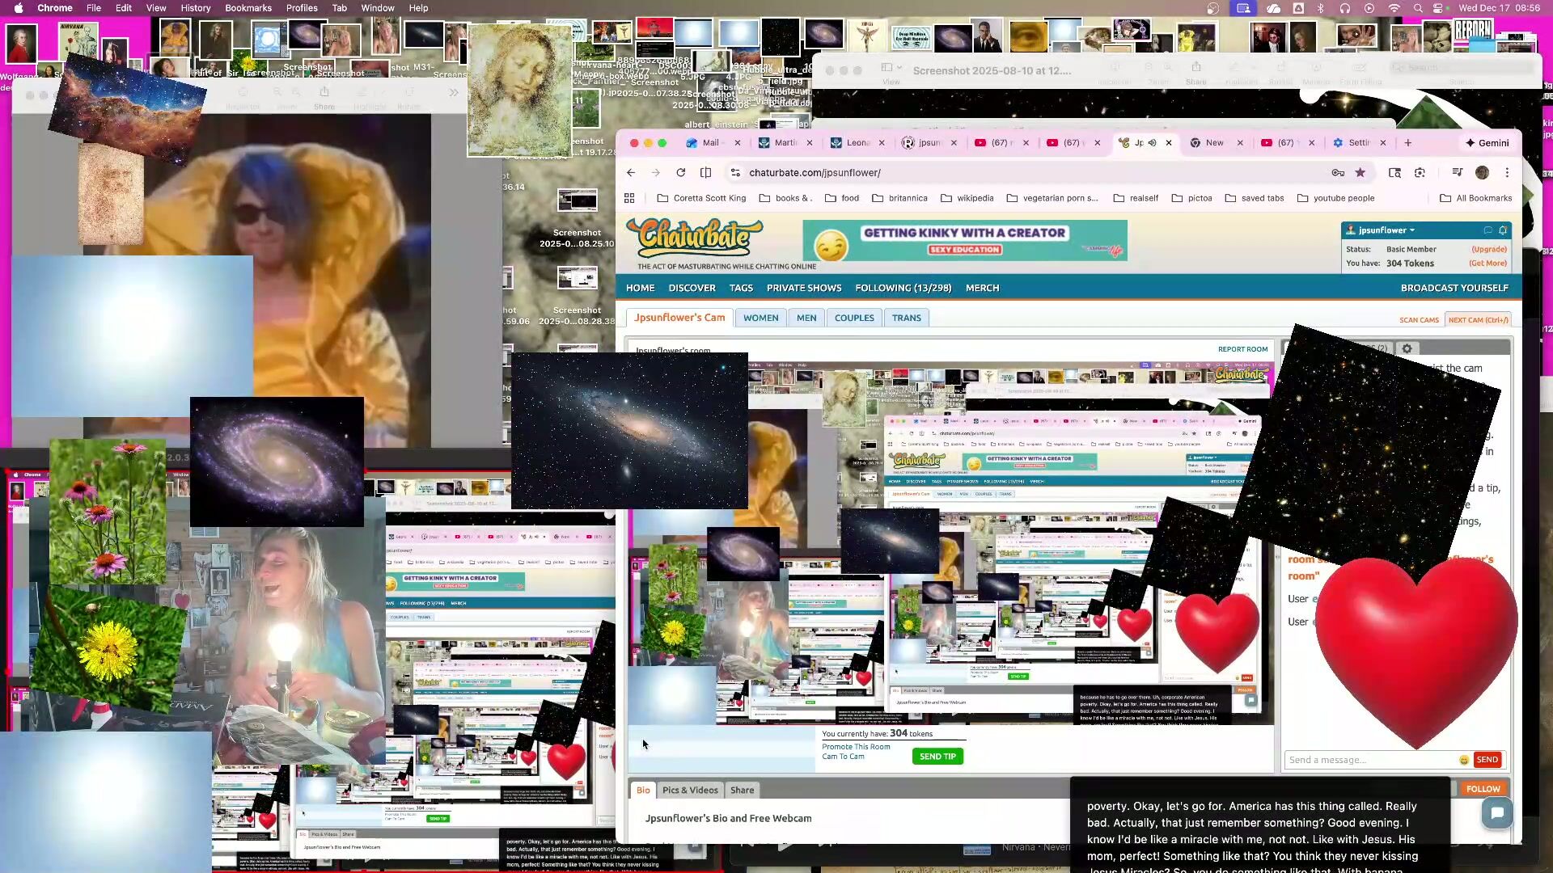Screen dimensions: 1553x873
Task: Switch to the Pics & Videos tab
Action: [690, 790]
